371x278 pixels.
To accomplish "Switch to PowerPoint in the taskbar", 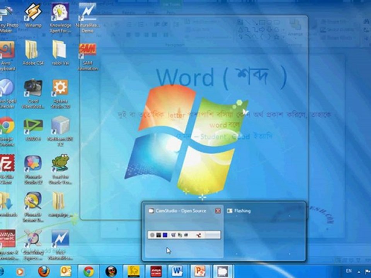I will click(x=200, y=271).
